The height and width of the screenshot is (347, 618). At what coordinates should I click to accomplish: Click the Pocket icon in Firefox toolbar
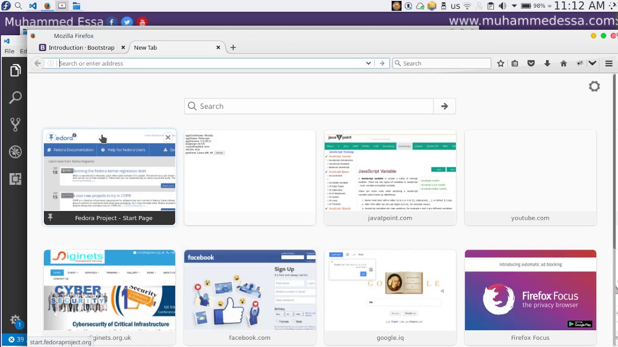point(531,63)
